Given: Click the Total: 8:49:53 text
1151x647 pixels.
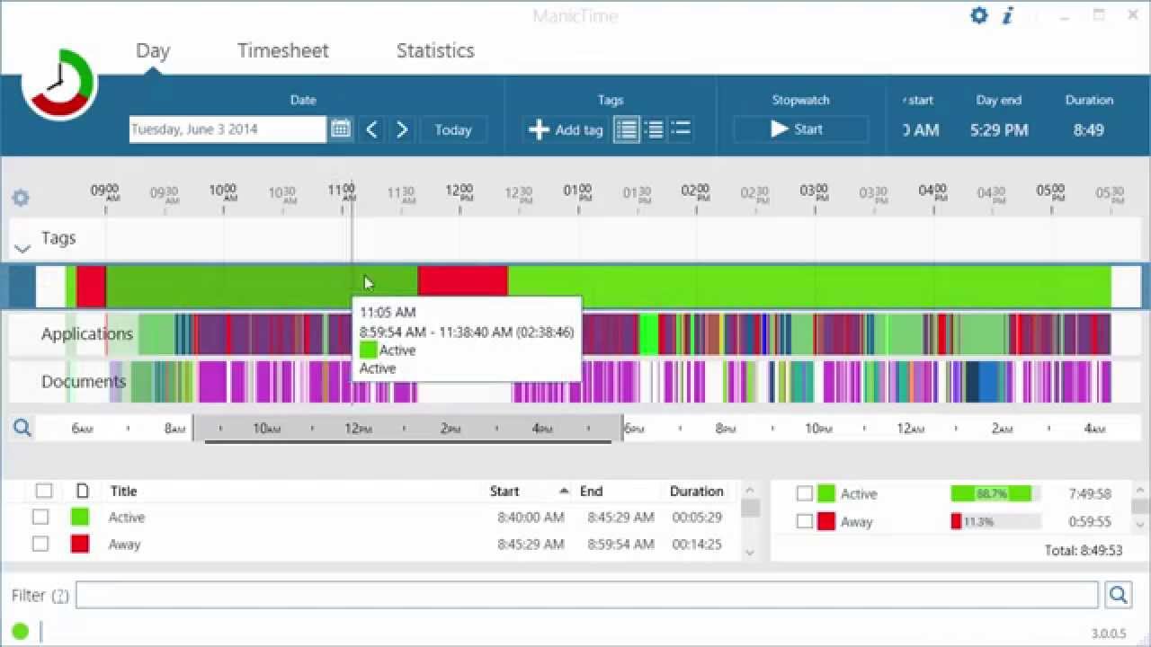Looking at the screenshot, I should [1084, 550].
